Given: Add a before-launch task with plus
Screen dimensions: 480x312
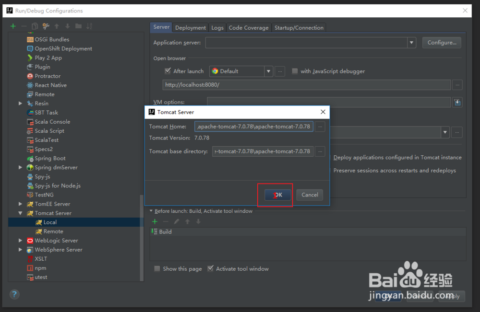Looking at the screenshot, I should click(x=155, y=221).
